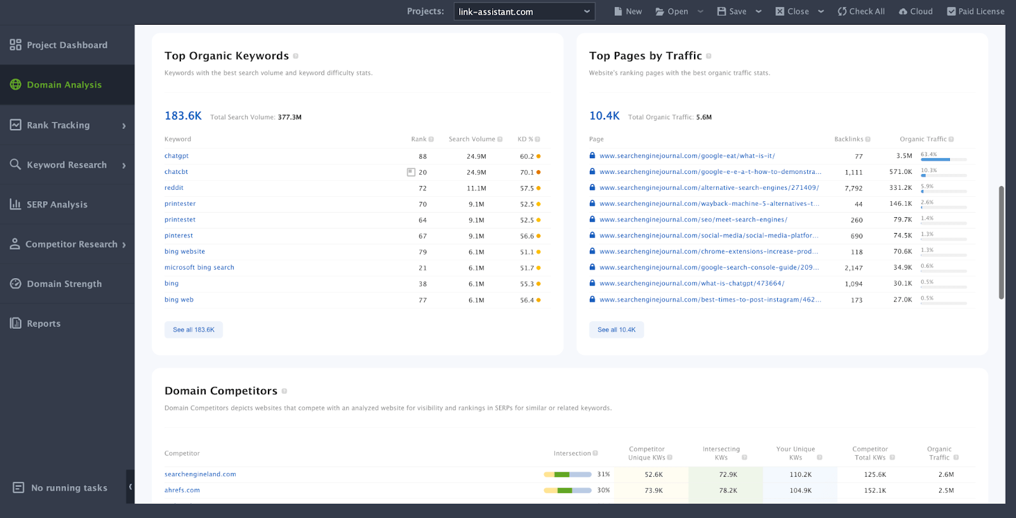1016x518 pixels.
Task: Click the SERP feature icon beside chatcbt rank
Action: tap(411, 172)
